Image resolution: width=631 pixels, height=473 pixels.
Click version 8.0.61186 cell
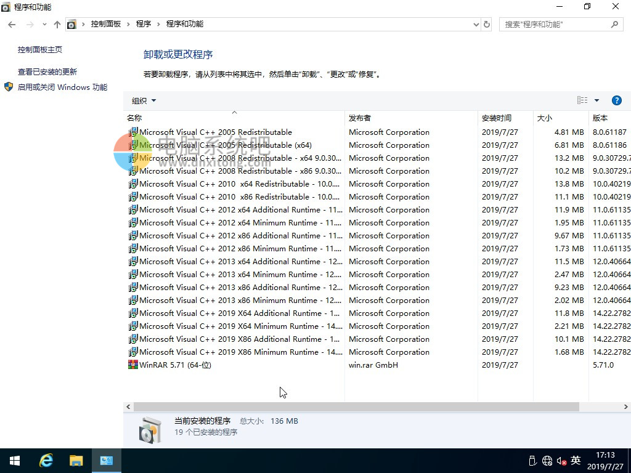[609, 145]
